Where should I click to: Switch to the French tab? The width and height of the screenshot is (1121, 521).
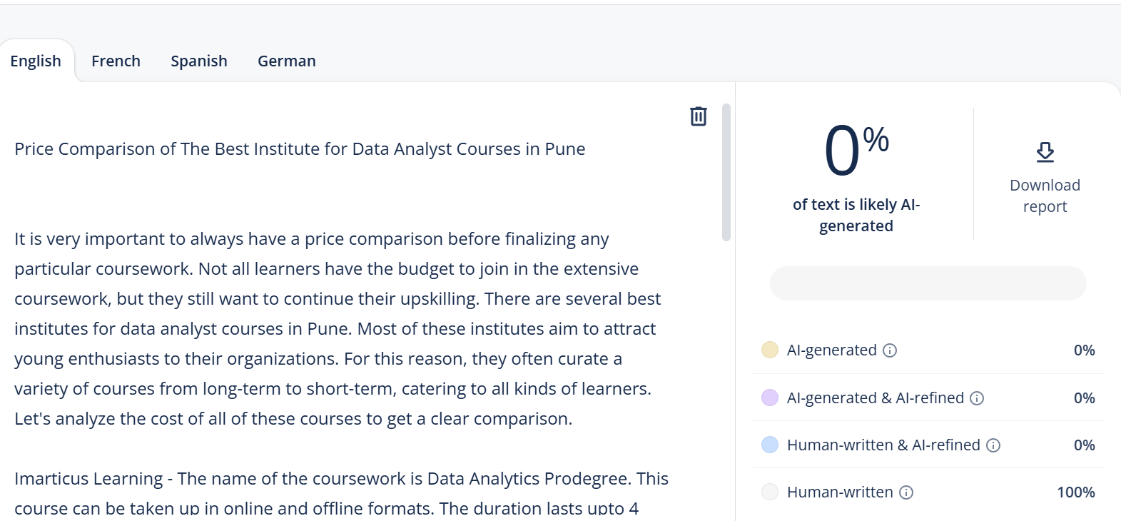(116, 61)
